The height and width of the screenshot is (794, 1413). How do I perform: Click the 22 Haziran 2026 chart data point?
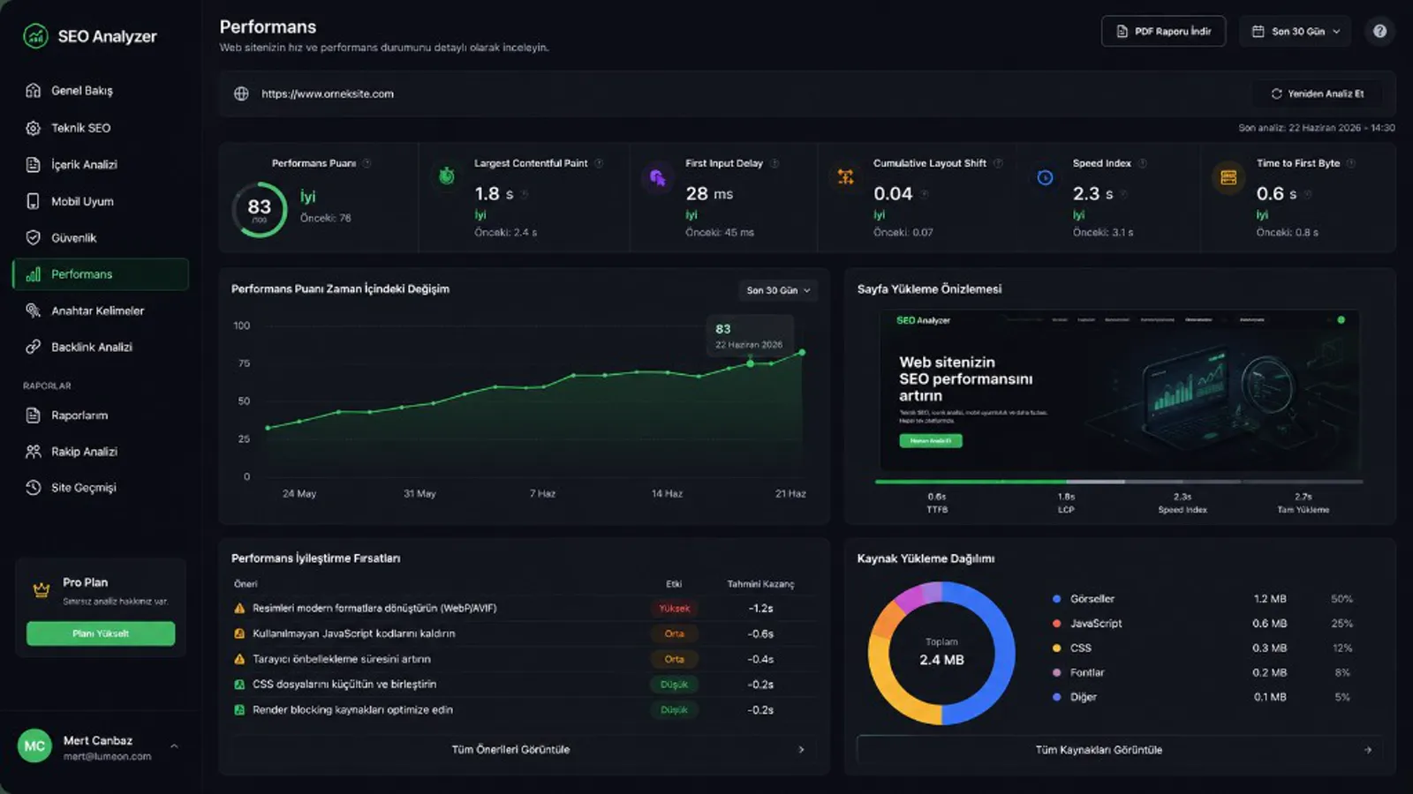(802, 353)
